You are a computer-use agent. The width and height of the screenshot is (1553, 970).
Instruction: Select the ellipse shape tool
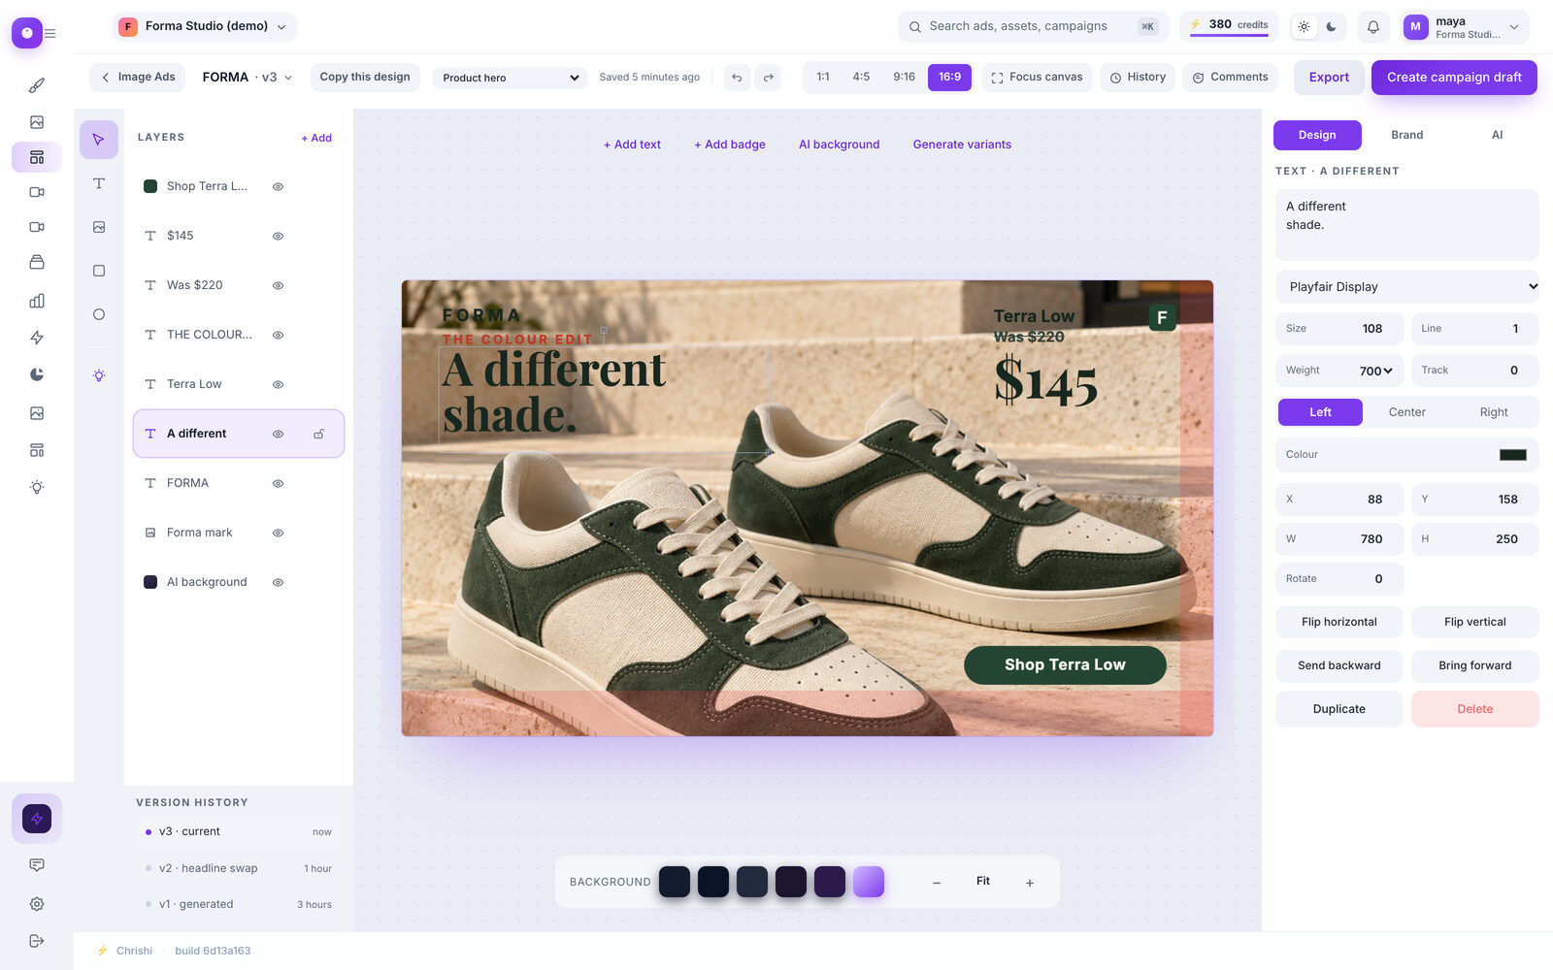coord(99,314)
